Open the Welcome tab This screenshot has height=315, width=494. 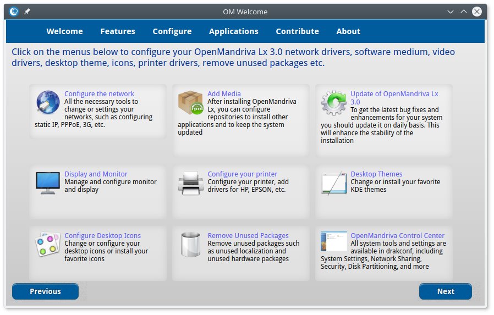64,31
